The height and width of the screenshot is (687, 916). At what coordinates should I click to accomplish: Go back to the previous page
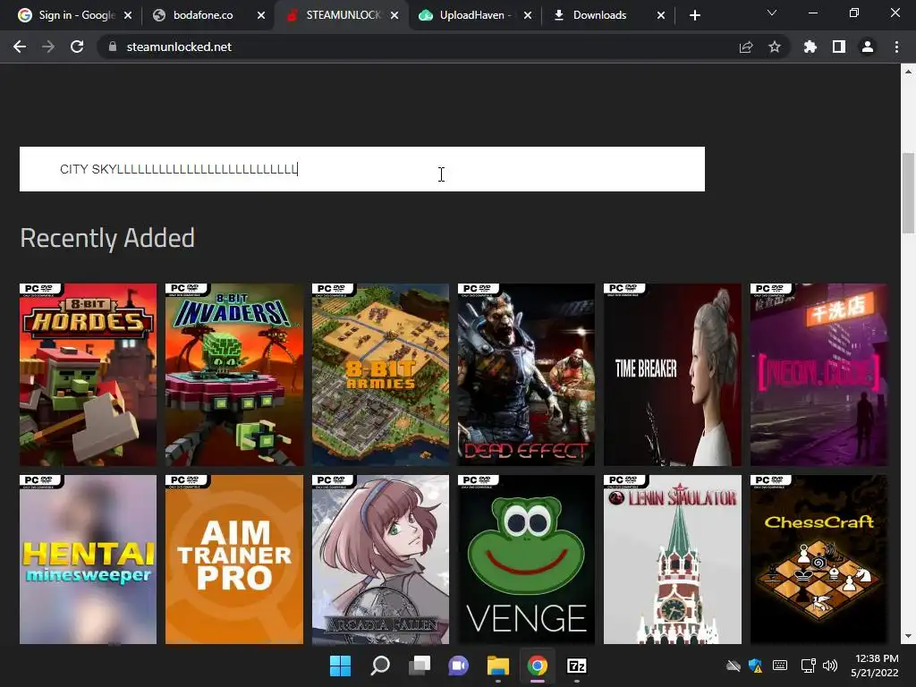[x=20, y=47]
